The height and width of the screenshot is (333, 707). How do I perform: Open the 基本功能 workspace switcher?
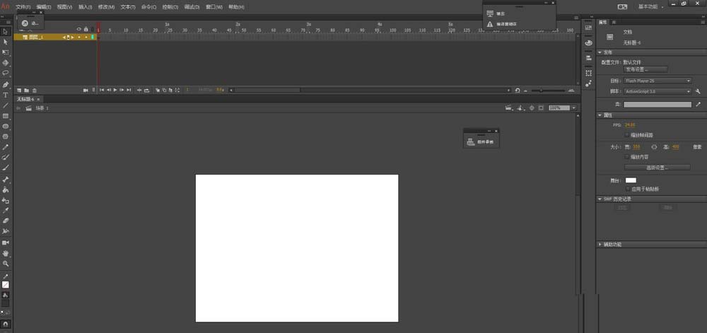(650, 6)
